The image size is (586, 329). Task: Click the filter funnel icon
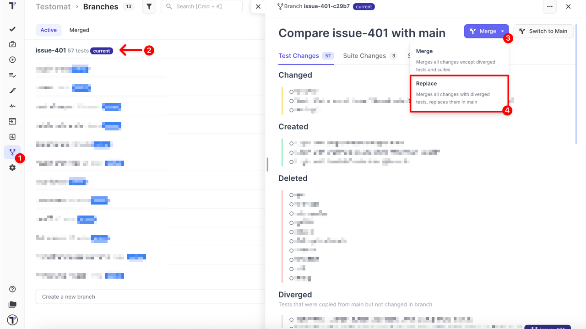pyautogui.click(x=149, y=7)
